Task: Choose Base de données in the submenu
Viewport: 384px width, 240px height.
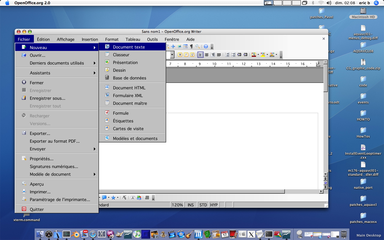Action: pyautogui.click(x=132, y=78)
